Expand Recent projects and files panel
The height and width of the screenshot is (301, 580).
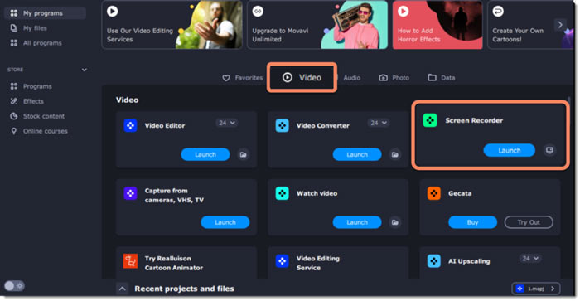click(123, 289)
